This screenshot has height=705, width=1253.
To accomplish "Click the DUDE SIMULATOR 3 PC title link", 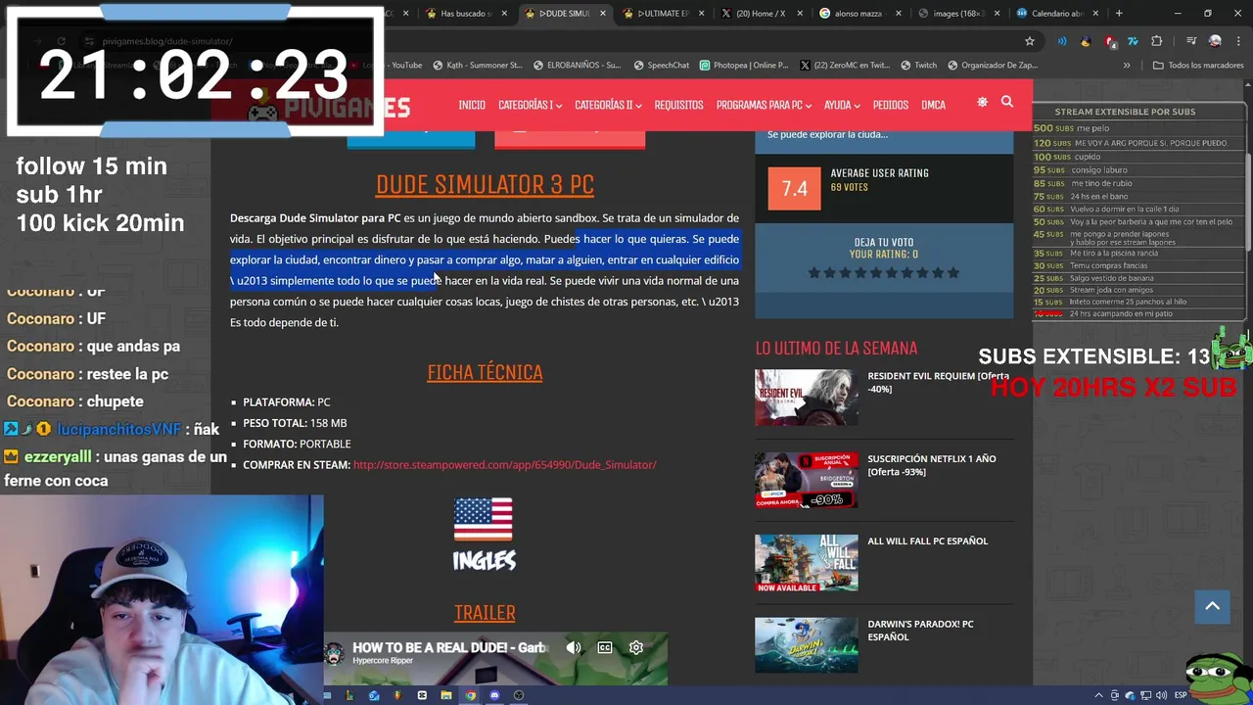I will (485, 184).
